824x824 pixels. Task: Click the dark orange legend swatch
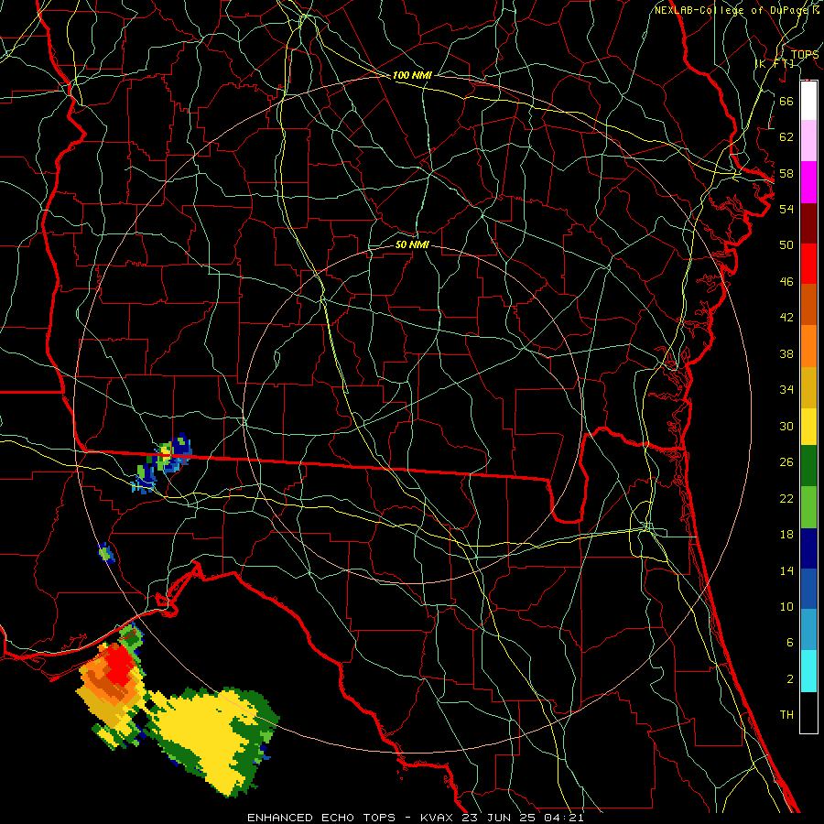click(808, 304)
